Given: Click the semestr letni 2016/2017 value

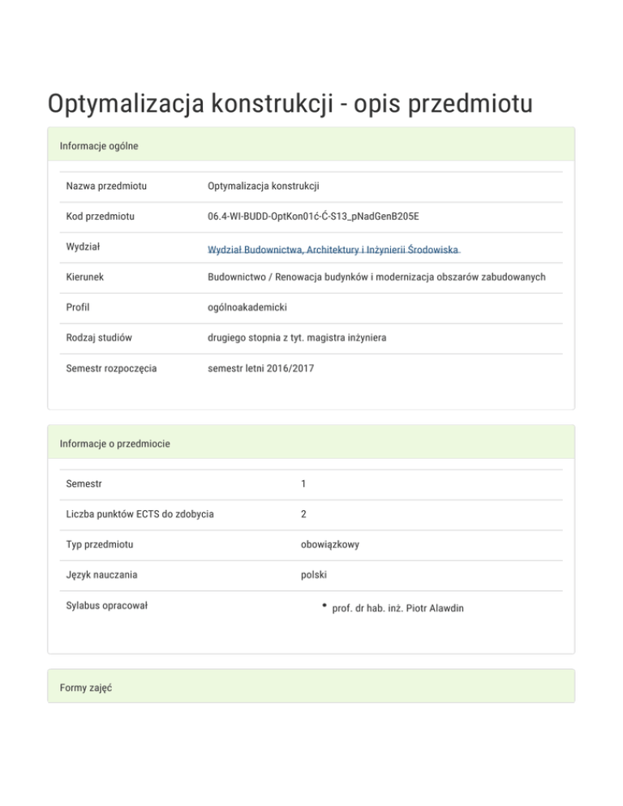Looking at the screenshot, I should tap(262, 368).
